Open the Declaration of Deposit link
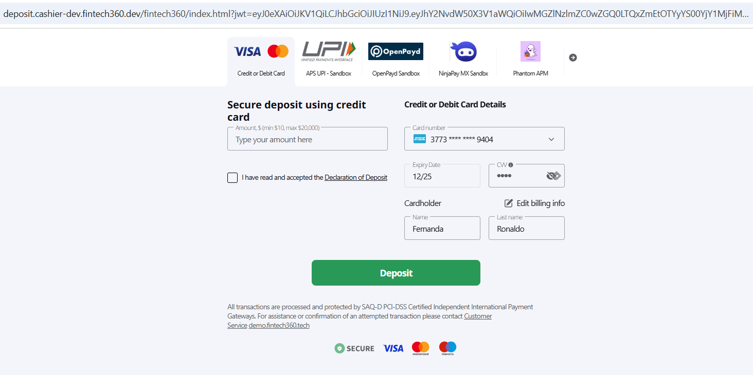 (355, 178)
